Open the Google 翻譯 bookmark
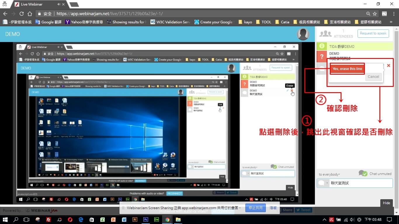The width and height of the screenshot is (399, 224). 48,22
